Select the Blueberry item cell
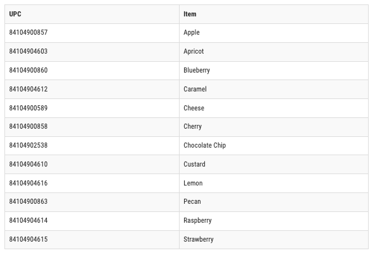 274,71
